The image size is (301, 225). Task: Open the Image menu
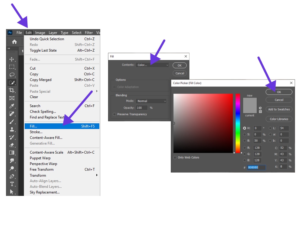(x=40, y=32)
